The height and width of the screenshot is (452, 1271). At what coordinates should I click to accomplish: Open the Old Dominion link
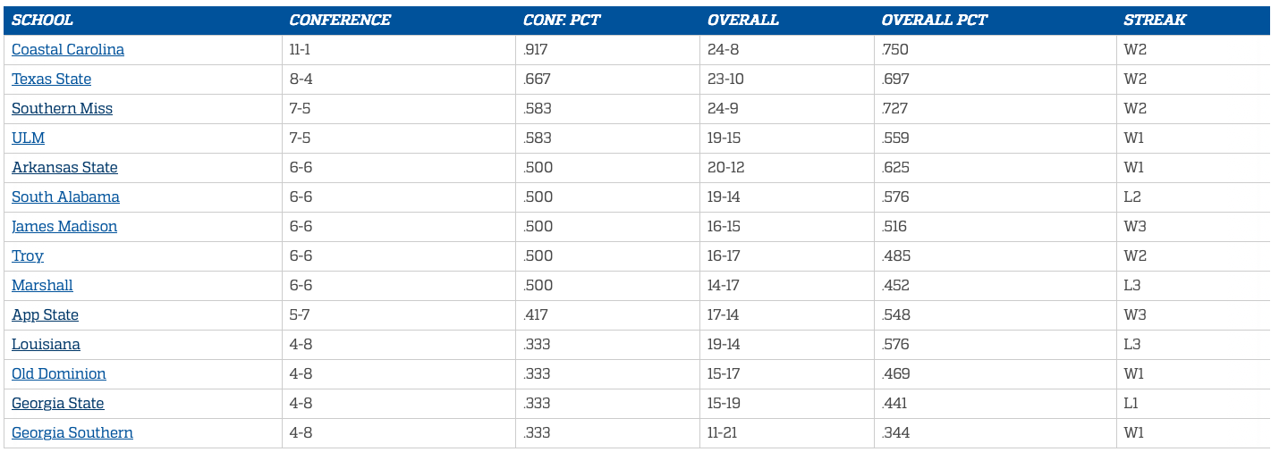59,374
